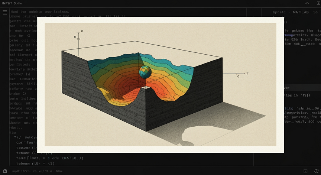Open the hamburger menu in the code panel
This screenshot has height=175, width=321.
click(5, 12)
